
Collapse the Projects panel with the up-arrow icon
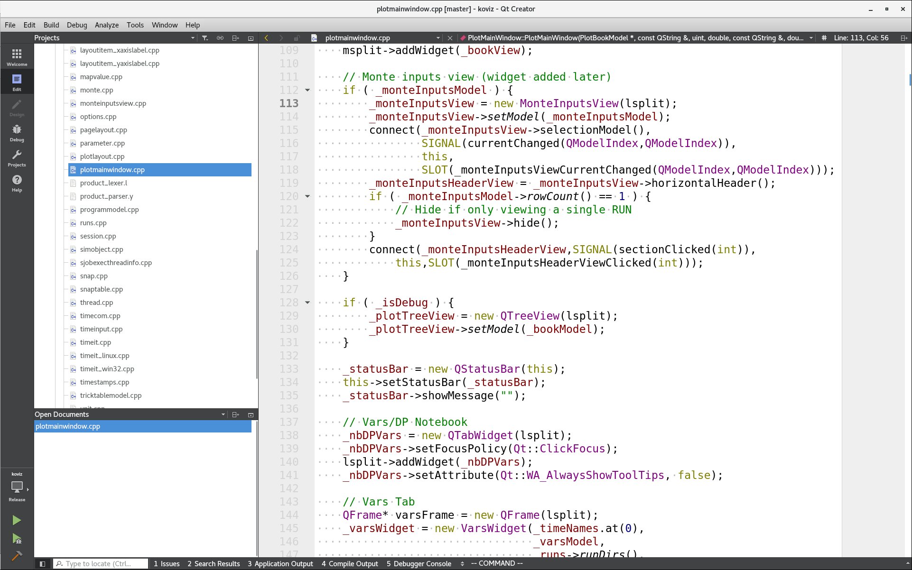[x=251, y=37]
